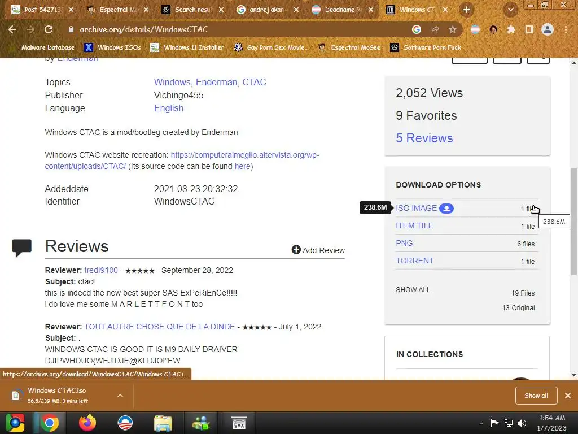
Task: Open the Extensions puzzle icon
Action: tap(511, 29)
